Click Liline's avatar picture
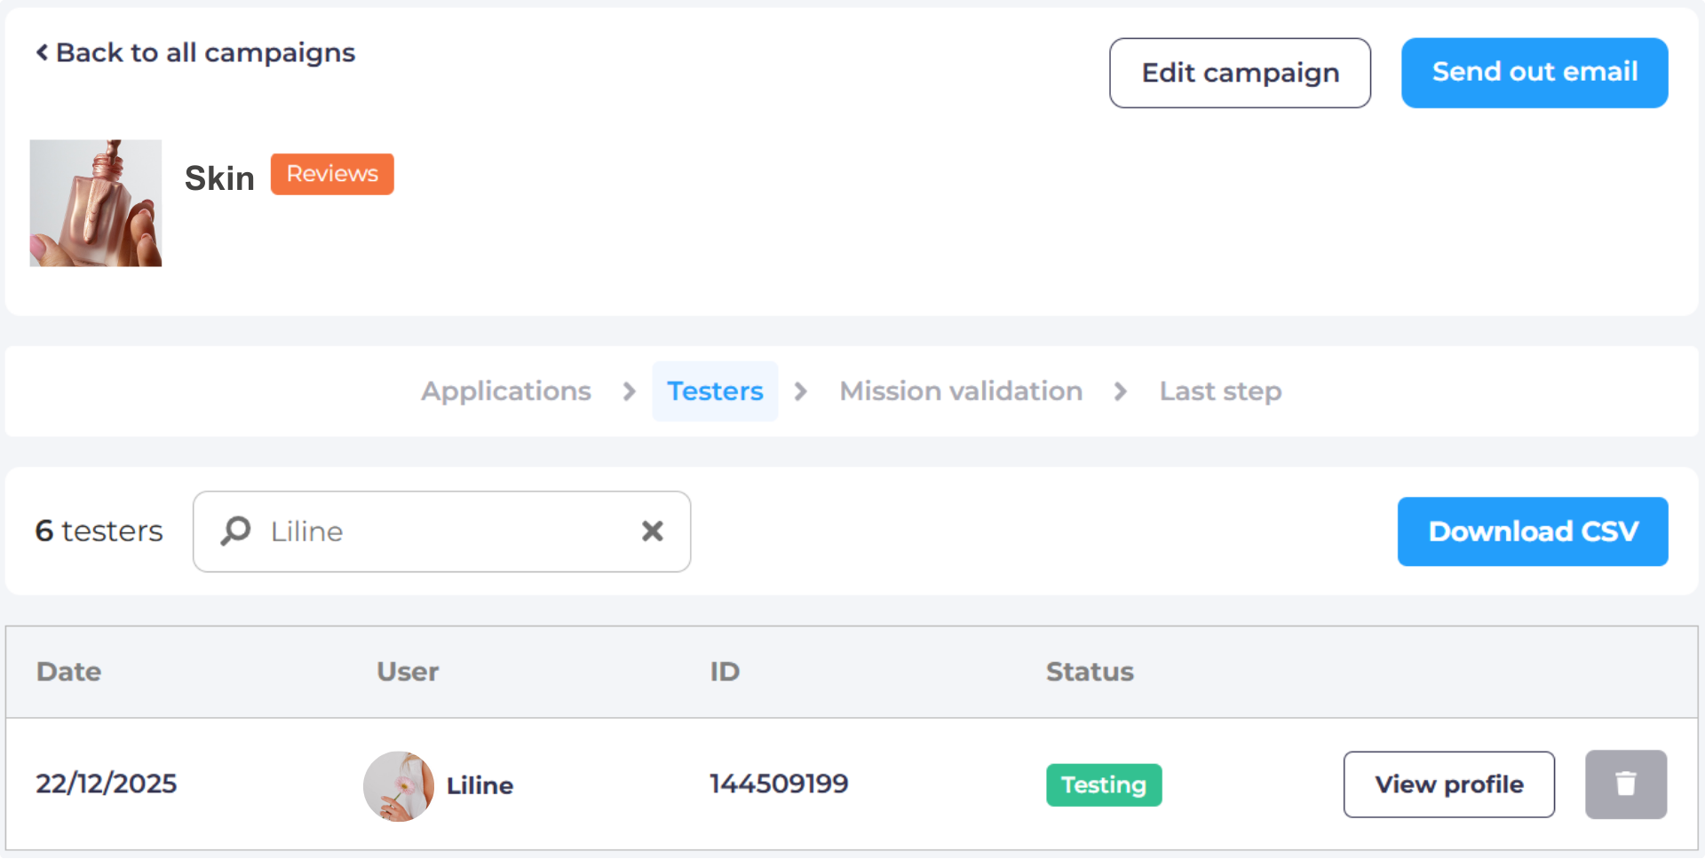The width and height of the screenshot is (1705, 859). click(399, 785)
